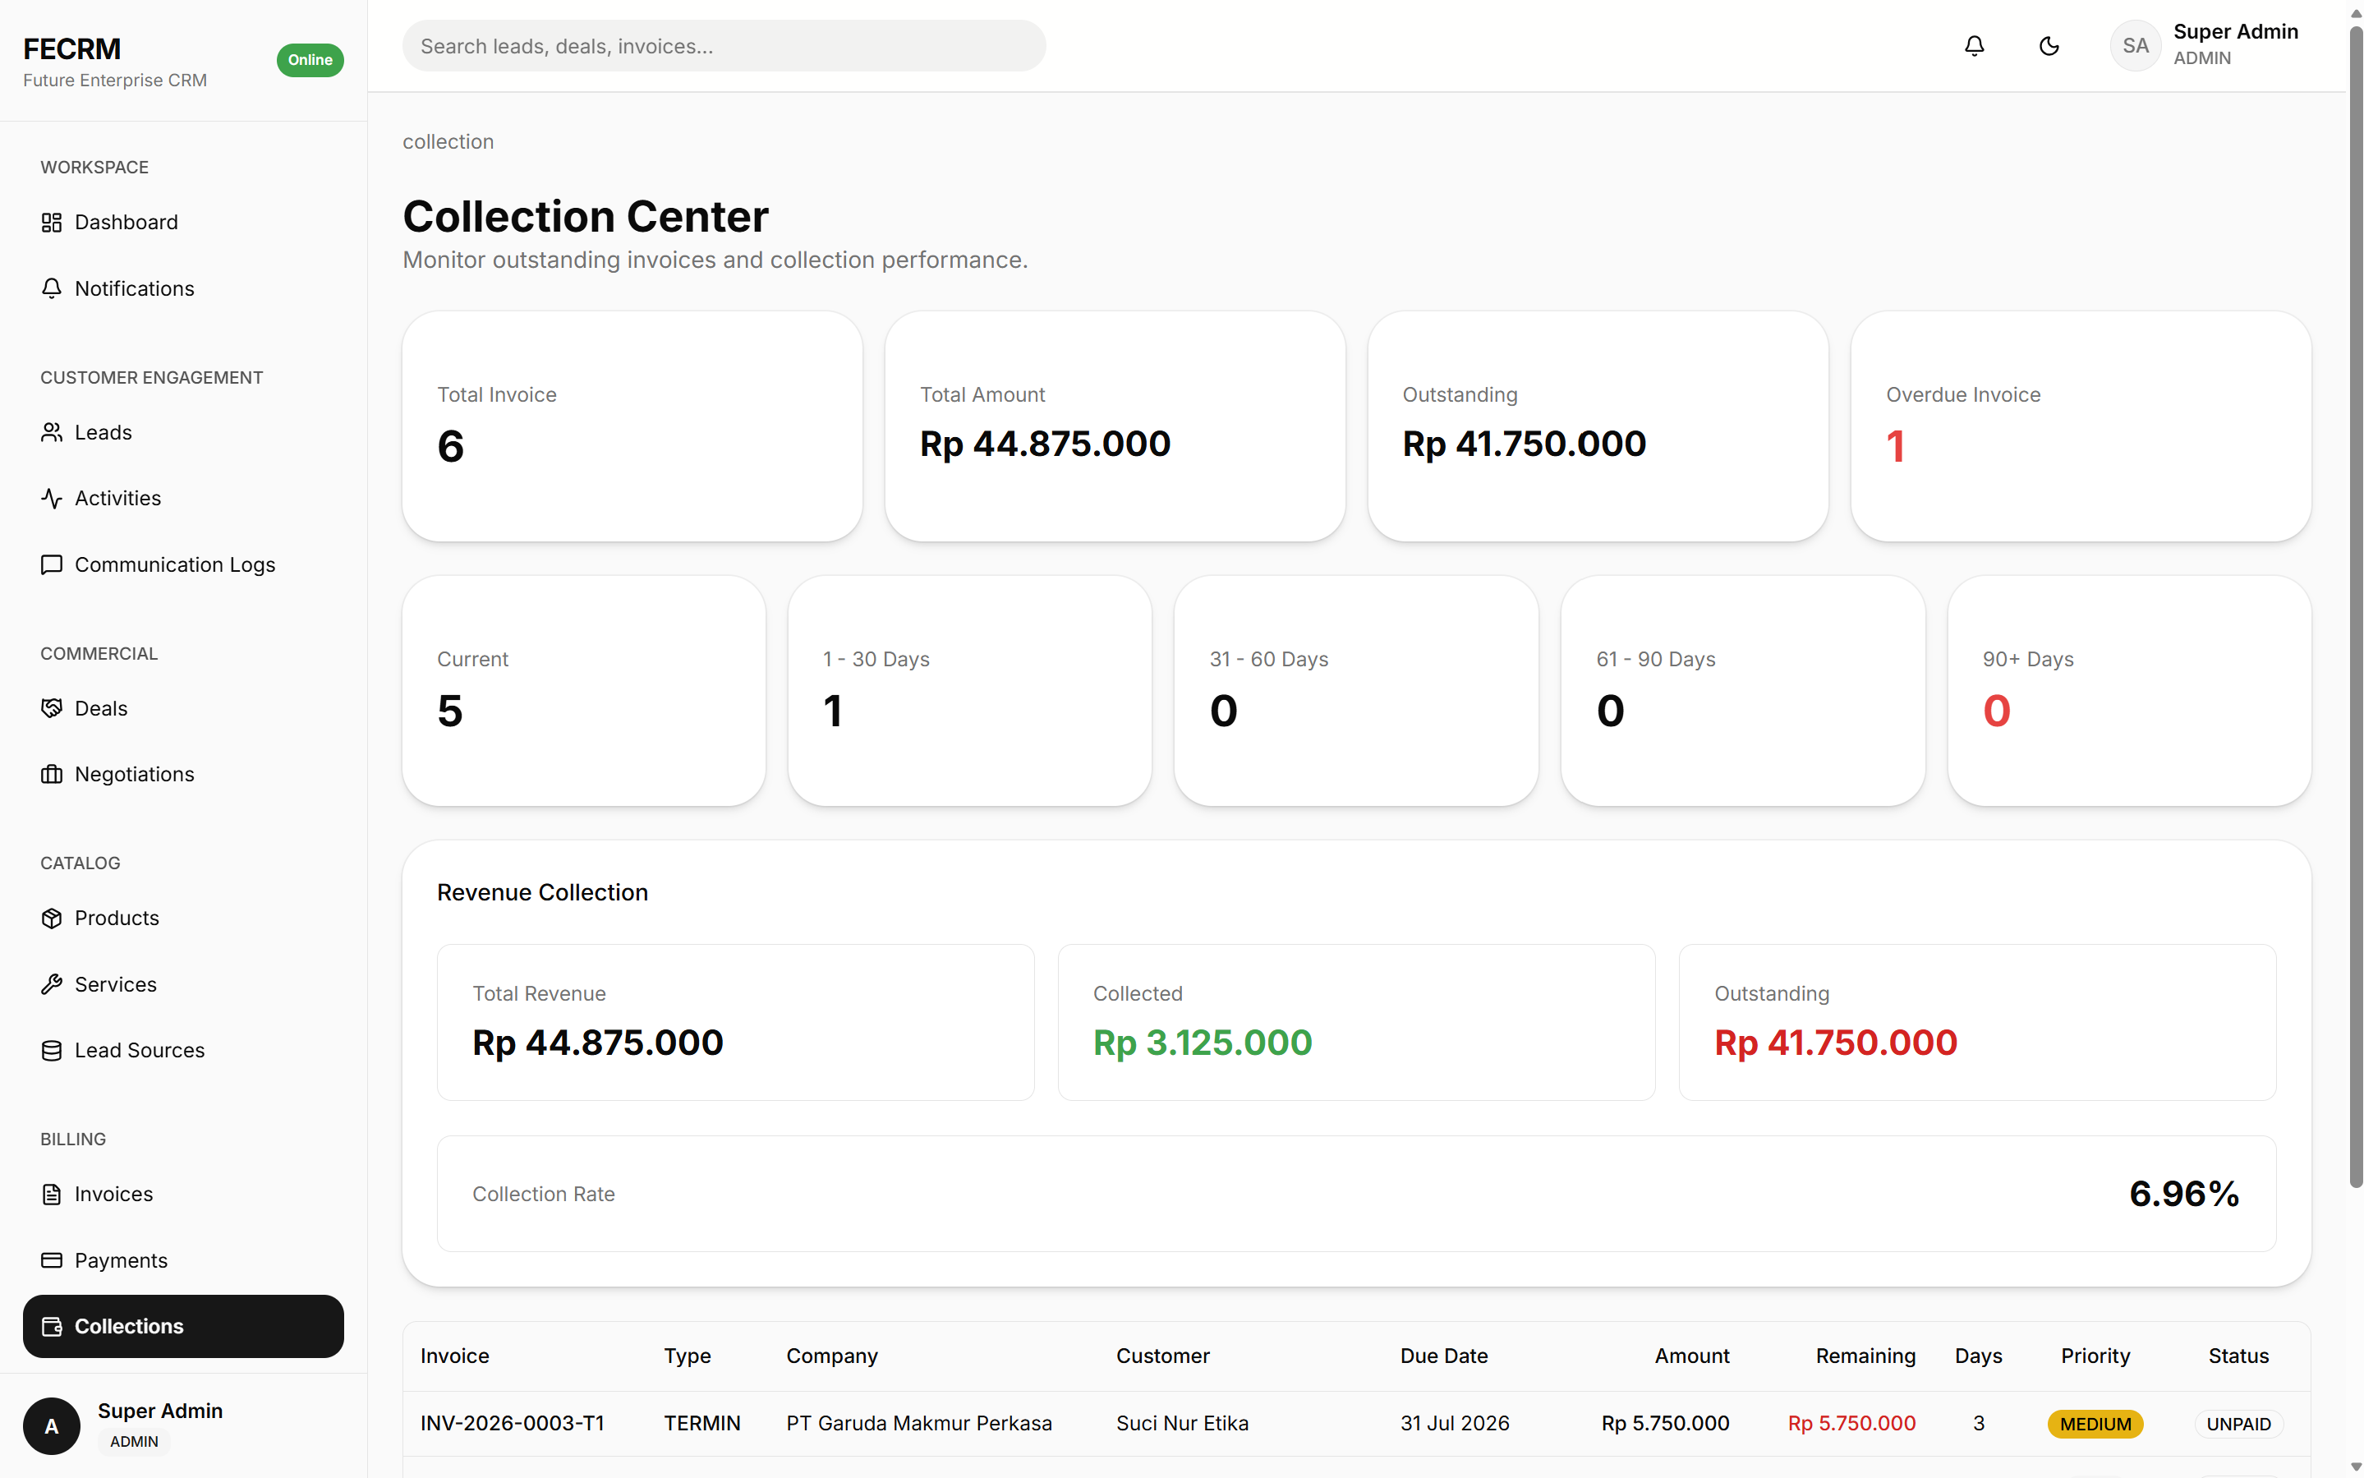The height and width of the screenshot is (1478, 2364).
Task: Click the Total Amount Rp 44.875.000 card value
Action: click(1045, 444)
